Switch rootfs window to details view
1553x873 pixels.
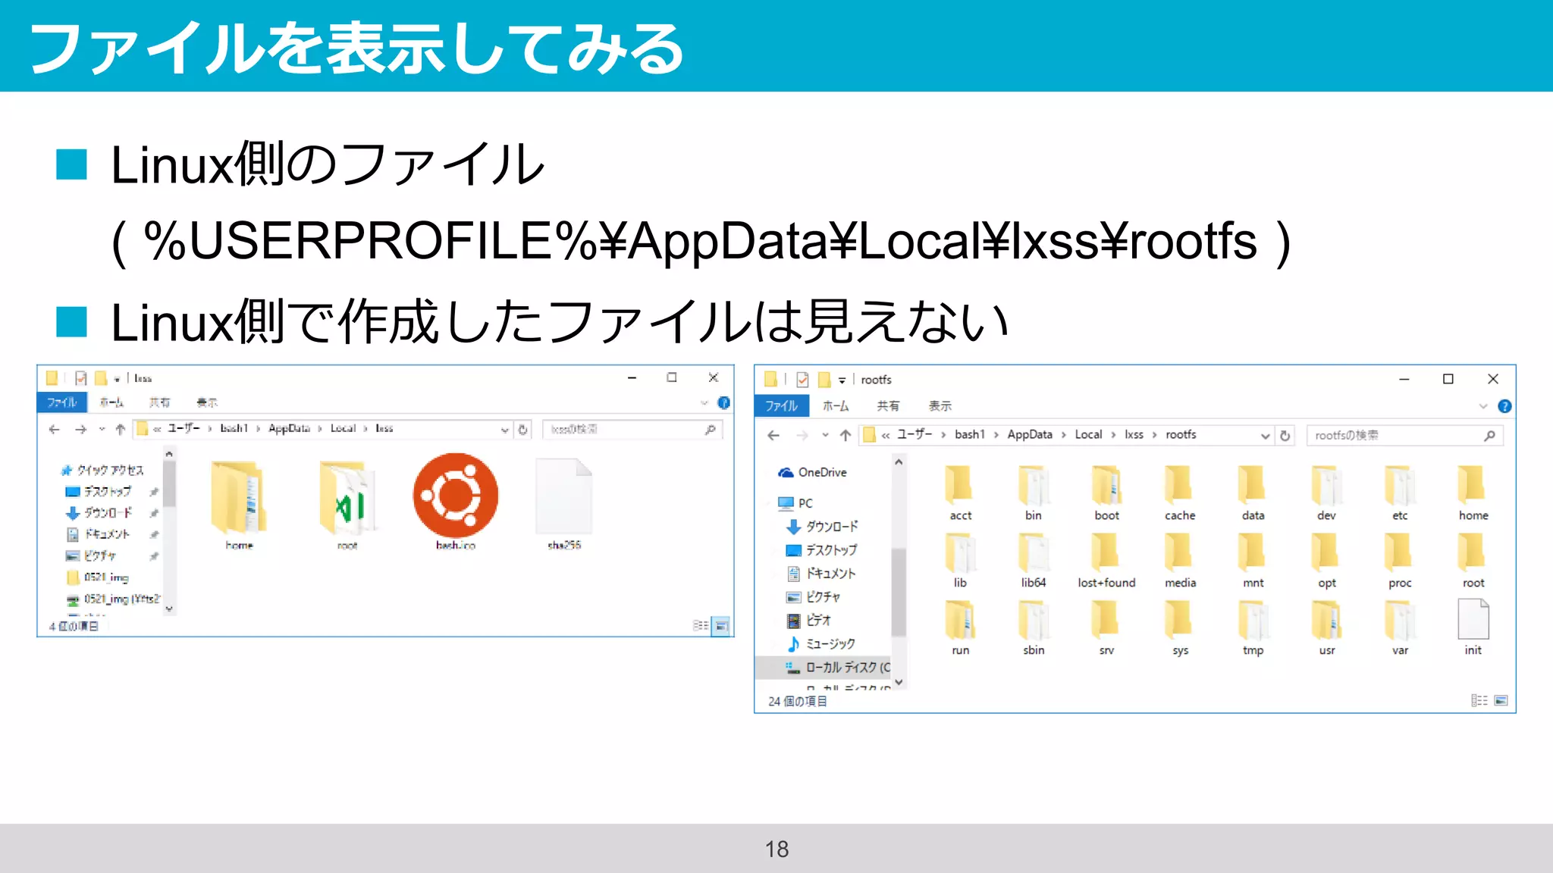coord(1479,700)
